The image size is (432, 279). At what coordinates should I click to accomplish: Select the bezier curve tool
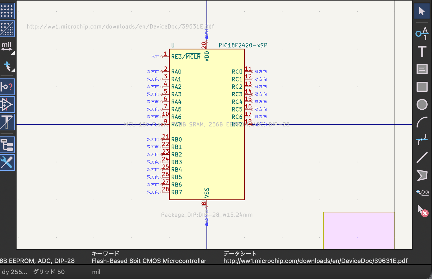[422, 140]
